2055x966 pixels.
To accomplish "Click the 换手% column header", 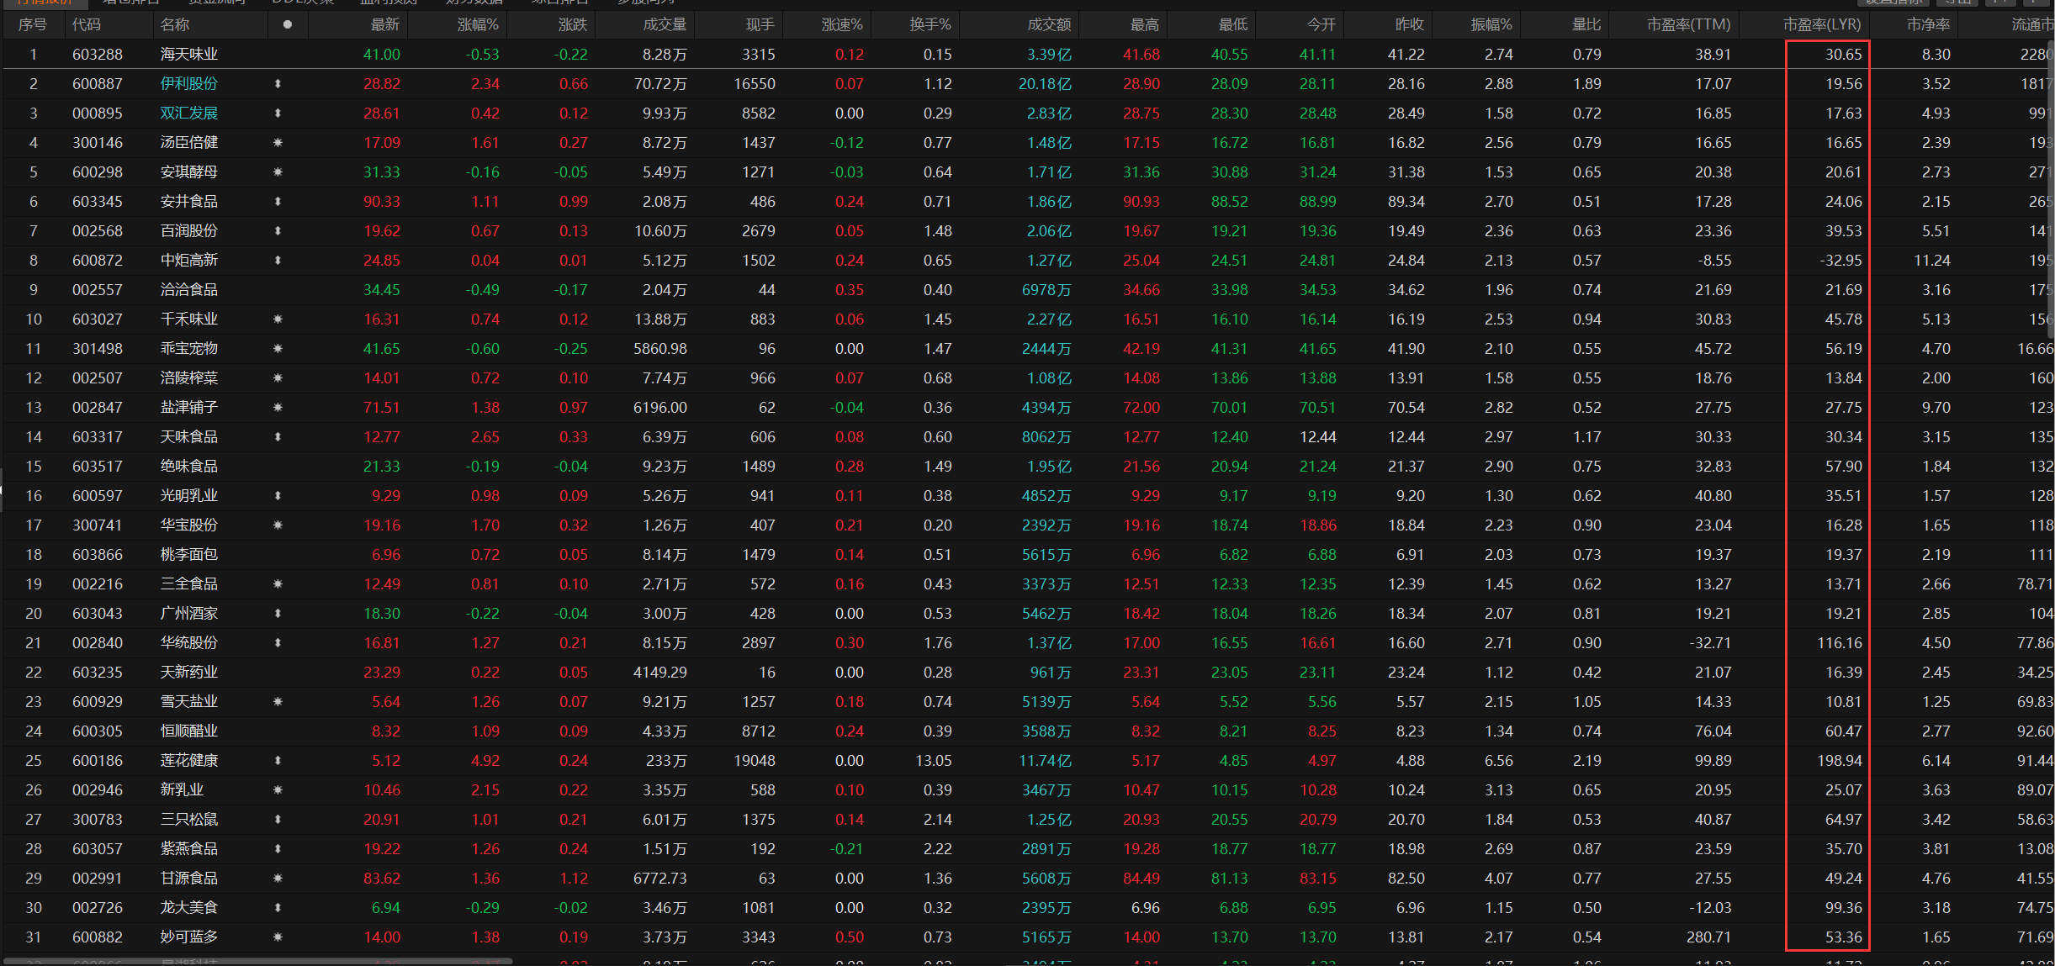I will click(930, 24).
